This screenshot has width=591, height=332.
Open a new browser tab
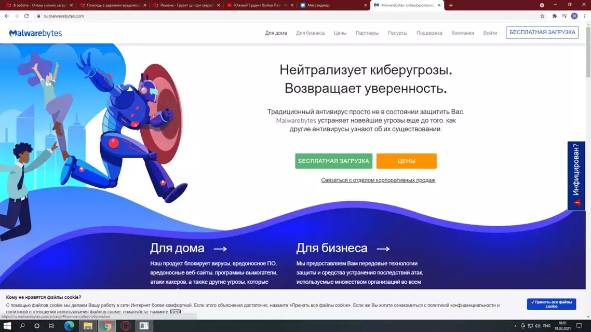point(451,5)
